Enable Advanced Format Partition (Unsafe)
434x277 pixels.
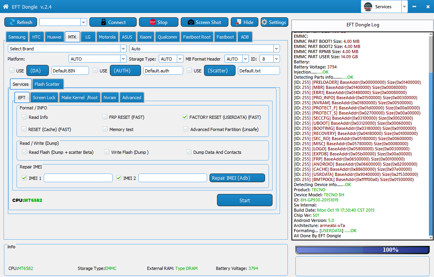click(x=186, y=129)
